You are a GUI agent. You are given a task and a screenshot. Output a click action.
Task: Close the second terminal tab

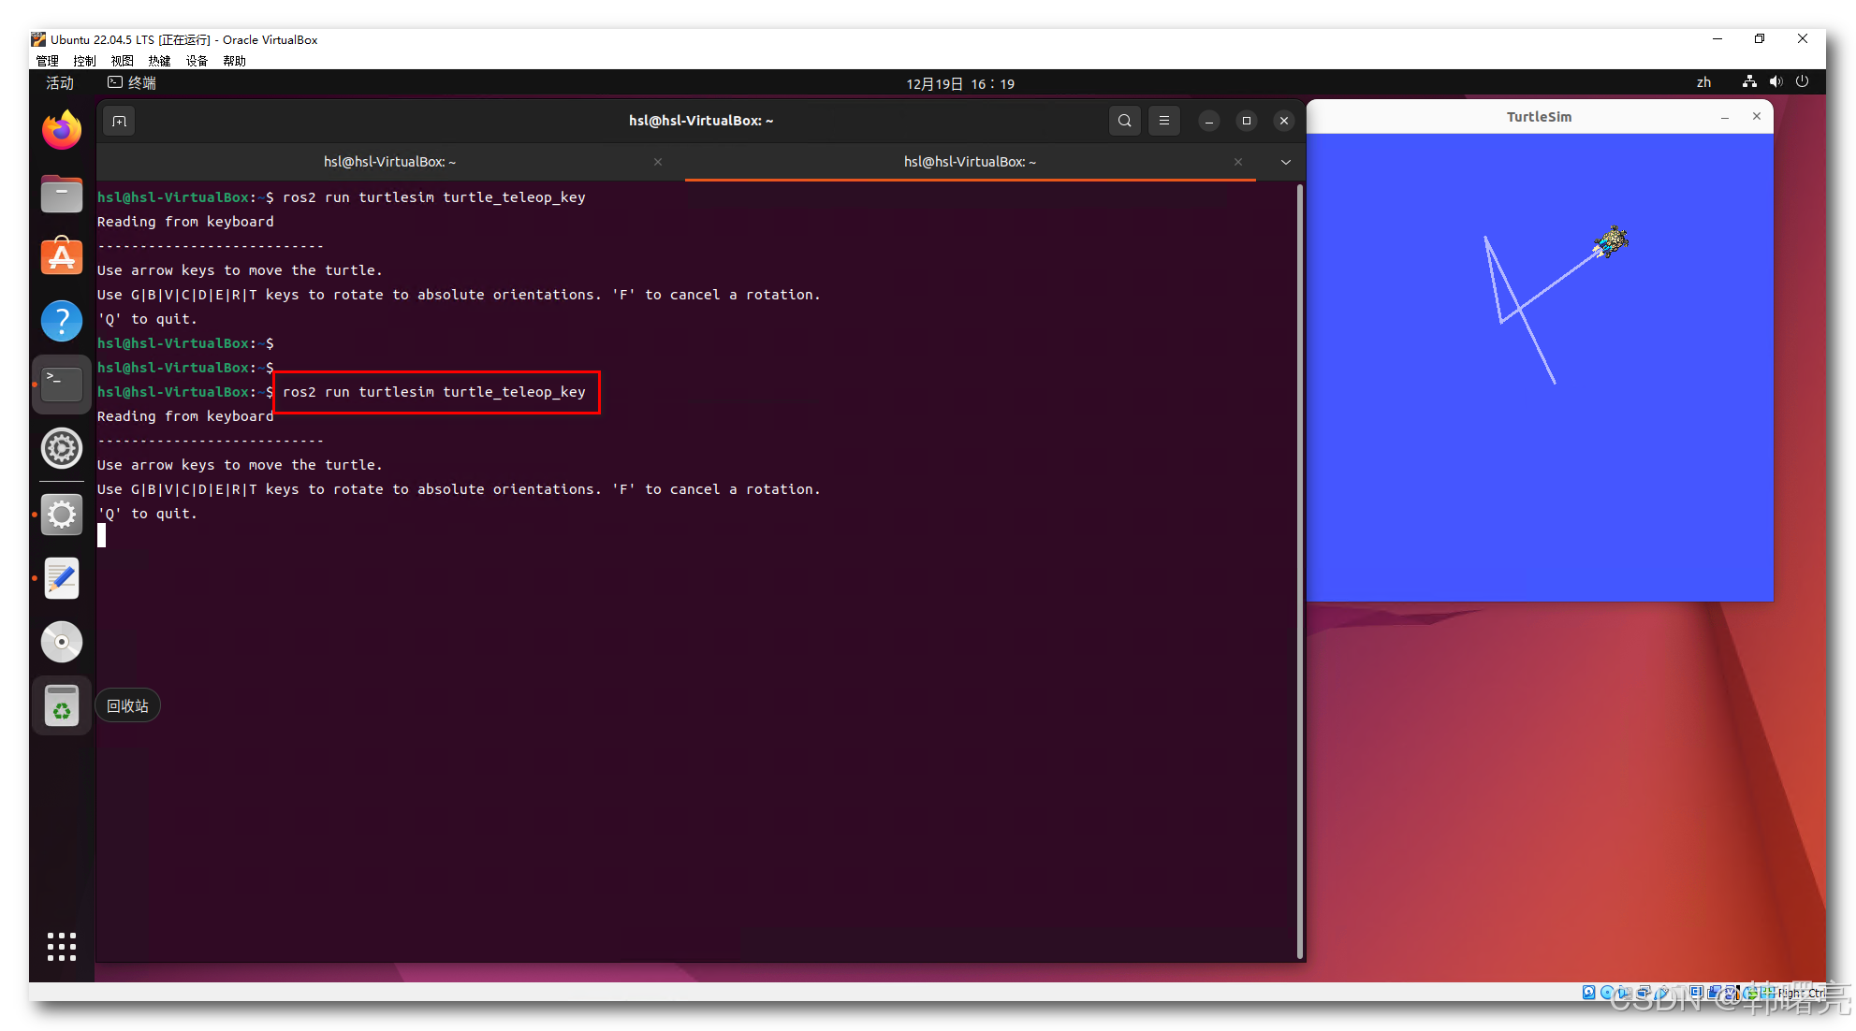(1237, 162)
